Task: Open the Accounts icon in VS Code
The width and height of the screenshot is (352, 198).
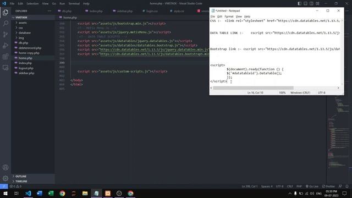Action: [5, 167]
